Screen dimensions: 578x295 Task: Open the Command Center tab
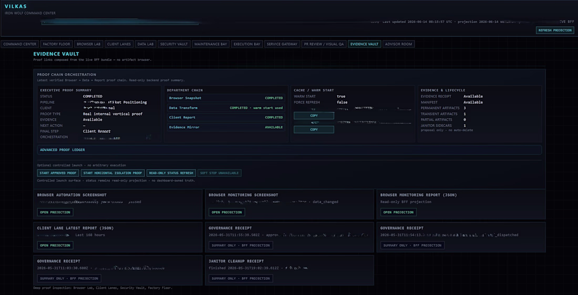pos(20,44)
